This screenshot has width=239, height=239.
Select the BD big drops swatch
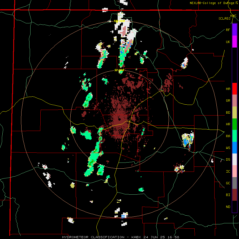pyautogui.click(x=234, y=113)
